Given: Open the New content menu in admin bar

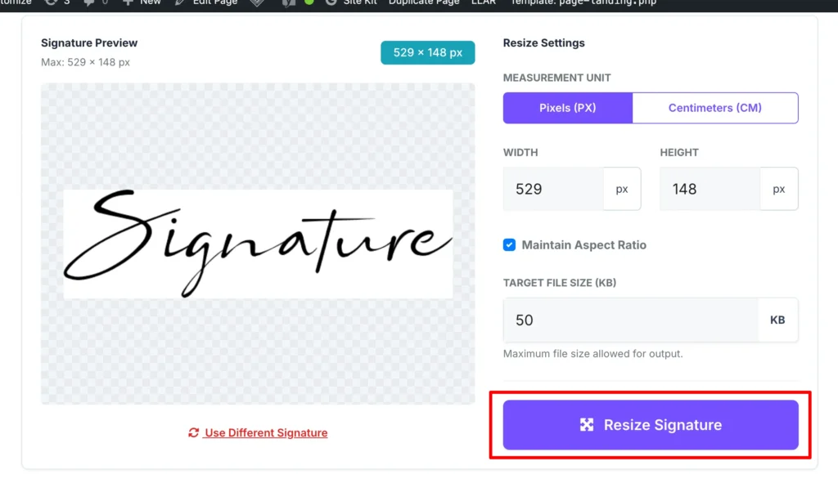Looking at the screenshot, I should [x=142, y=2].
